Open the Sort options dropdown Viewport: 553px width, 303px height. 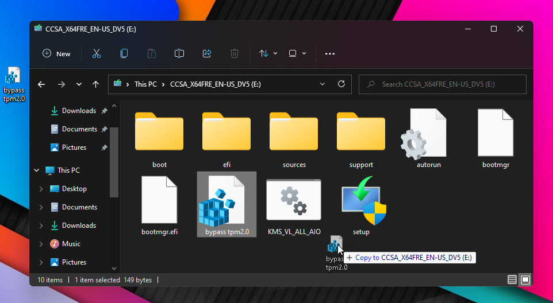(x=268, y=53)
